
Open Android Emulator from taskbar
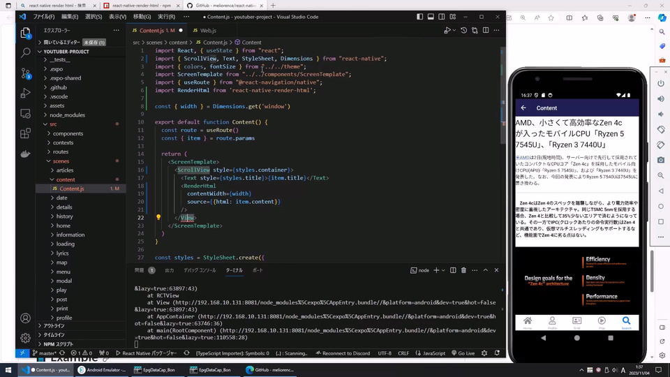pos(102,370)
